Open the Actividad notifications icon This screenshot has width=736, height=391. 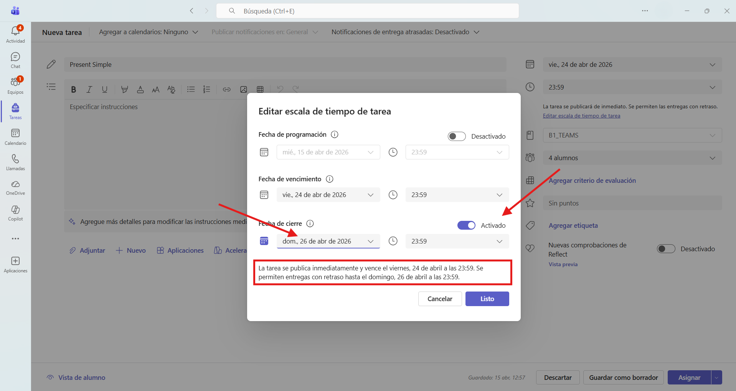coord(15,34)
